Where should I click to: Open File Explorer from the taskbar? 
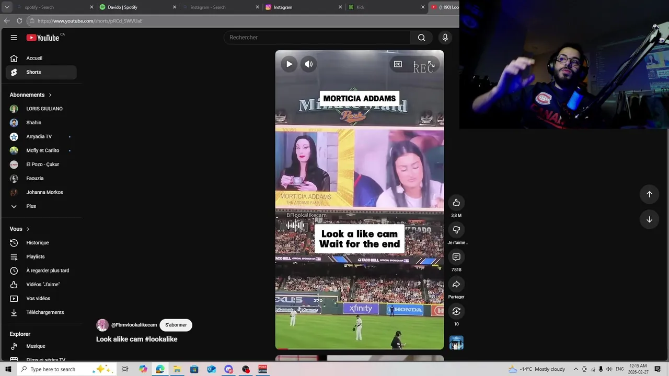tap(177, 369)
